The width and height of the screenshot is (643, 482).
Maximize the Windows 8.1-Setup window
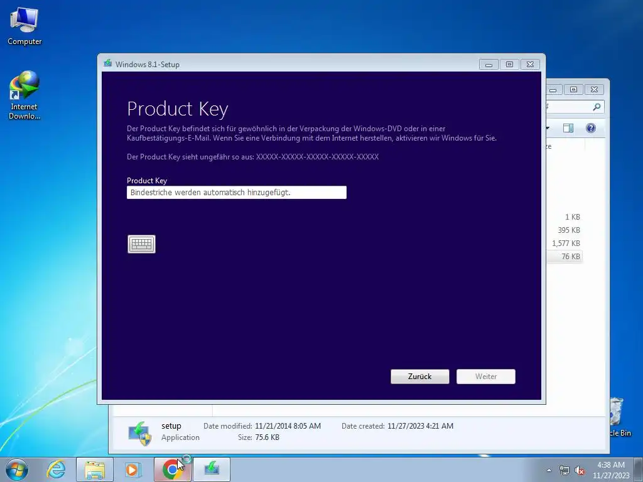pos(509,65)
